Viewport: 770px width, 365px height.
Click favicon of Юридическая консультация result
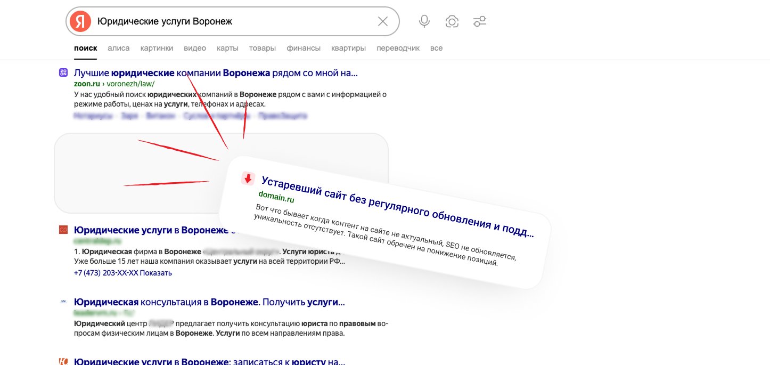tap(63, 302)
